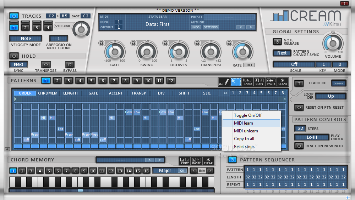
Task: Lock the GATE knob
Action: [101, 43]
